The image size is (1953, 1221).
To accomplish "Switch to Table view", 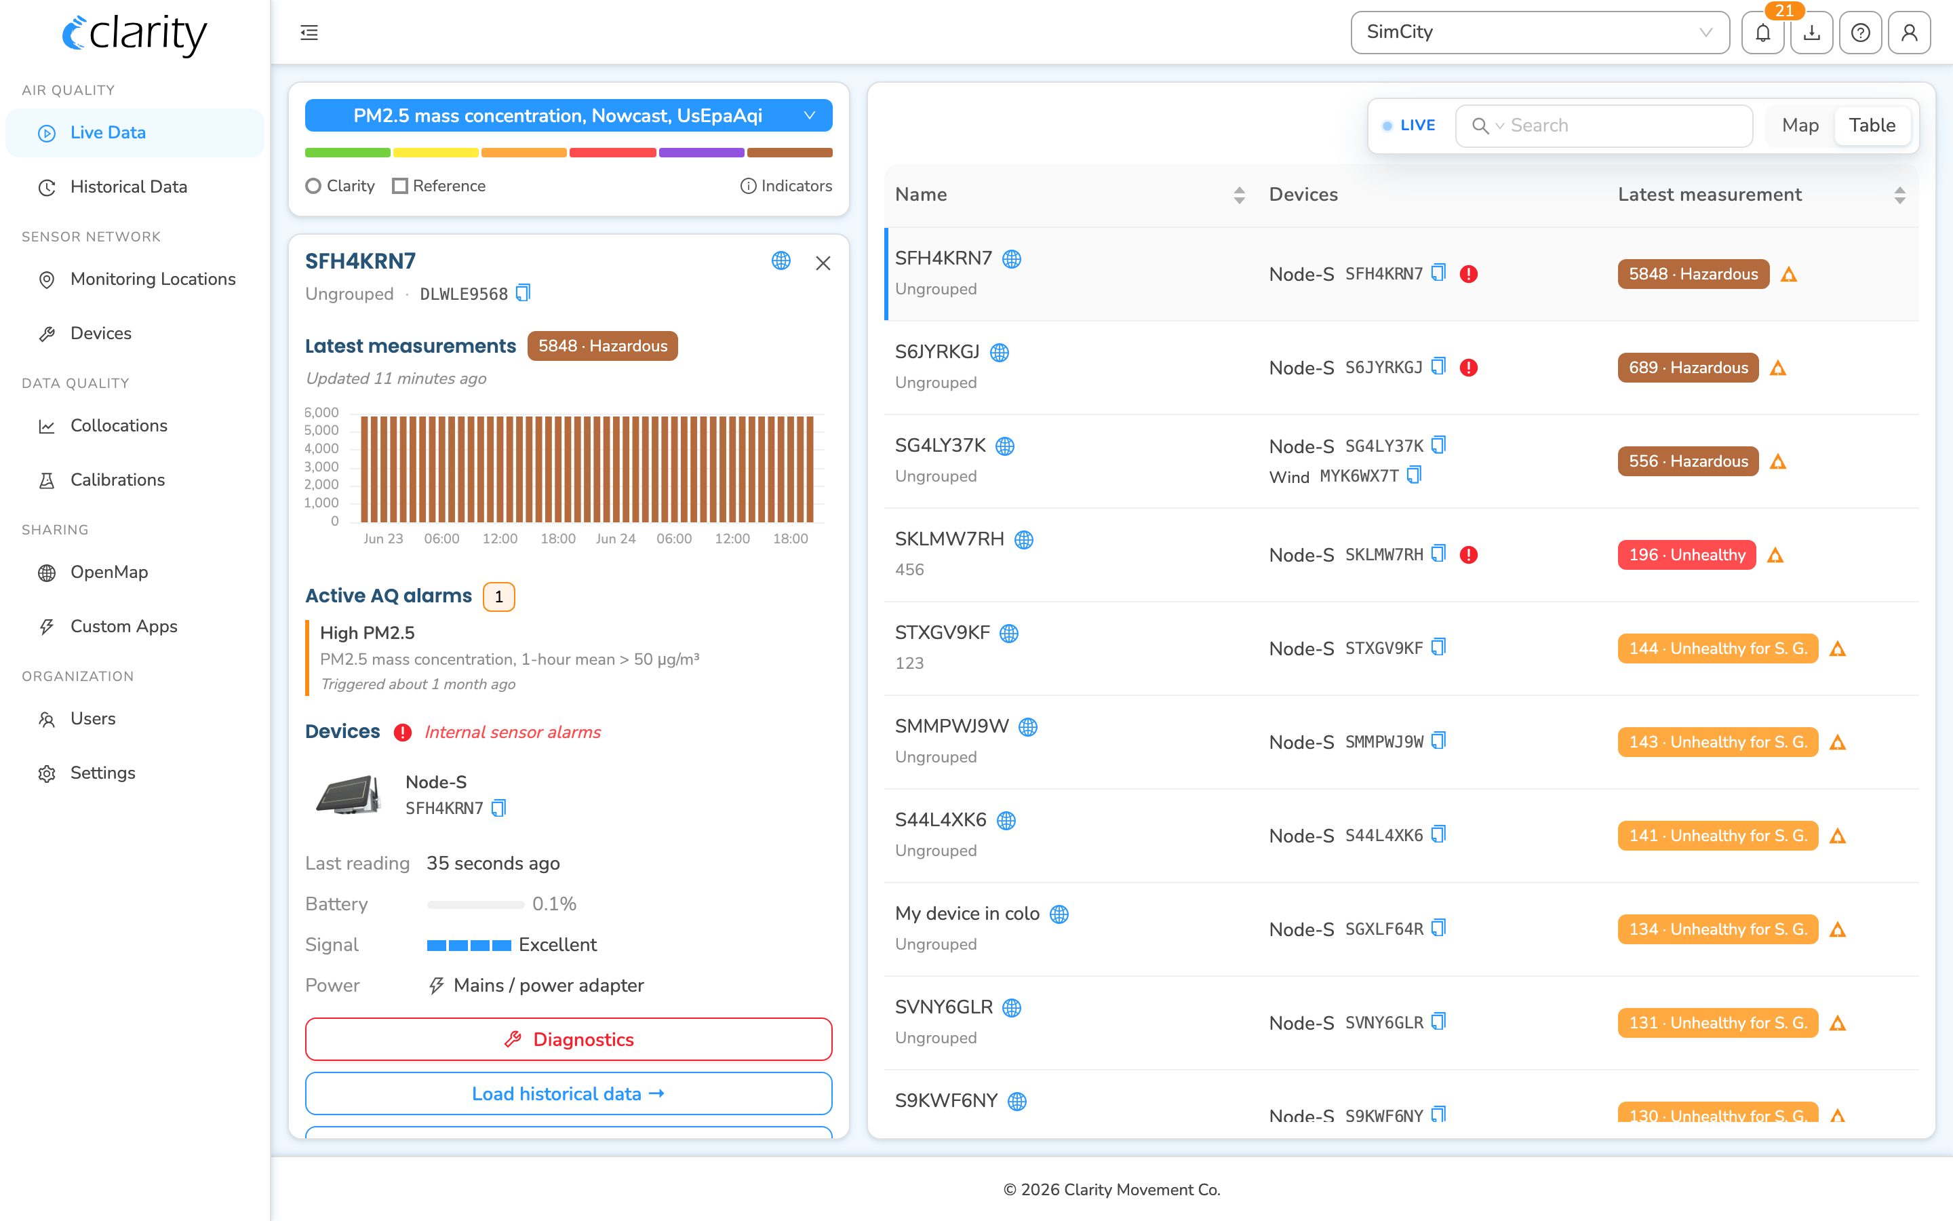I will (1872, 125).
